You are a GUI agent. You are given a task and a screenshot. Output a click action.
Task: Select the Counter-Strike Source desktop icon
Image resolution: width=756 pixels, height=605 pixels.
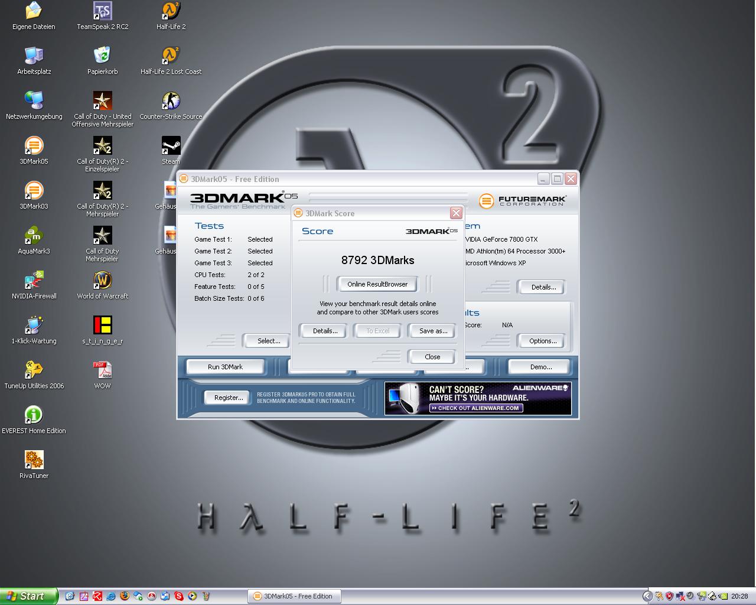click(171, 106)
